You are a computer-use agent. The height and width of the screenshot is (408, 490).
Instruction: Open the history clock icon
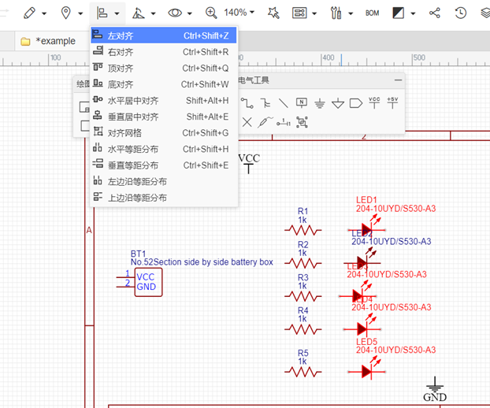tap(461, 13)
